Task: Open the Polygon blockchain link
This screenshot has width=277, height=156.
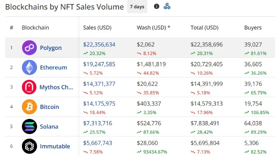Action: [x=51, y=48]
